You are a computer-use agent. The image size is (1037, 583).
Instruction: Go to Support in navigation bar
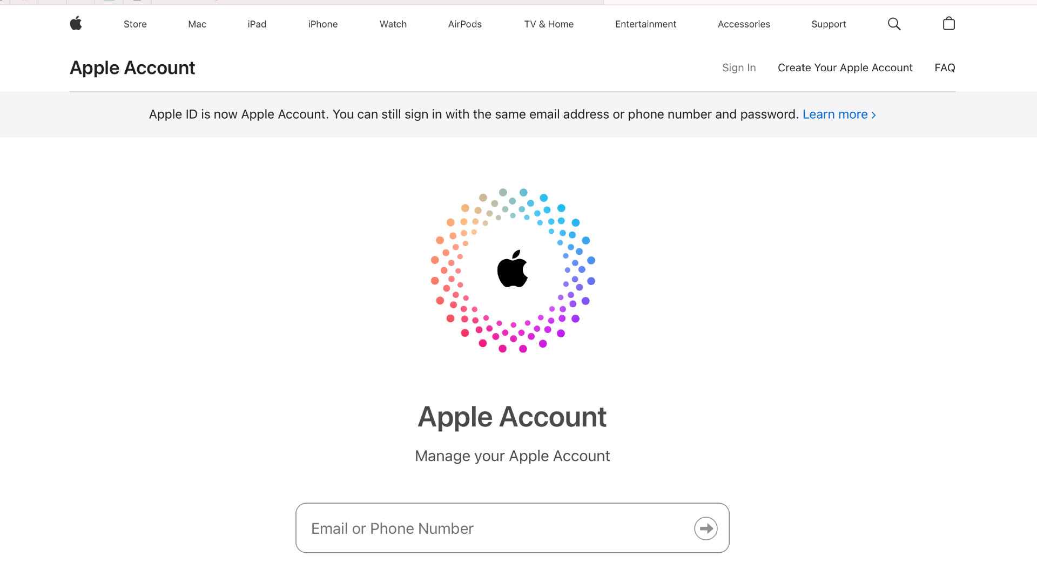(x=829, y=24)
